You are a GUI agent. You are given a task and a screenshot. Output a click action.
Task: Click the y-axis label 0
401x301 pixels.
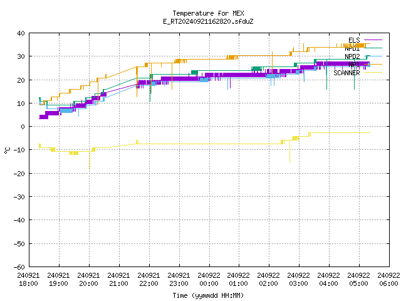[x=23, y=127]
